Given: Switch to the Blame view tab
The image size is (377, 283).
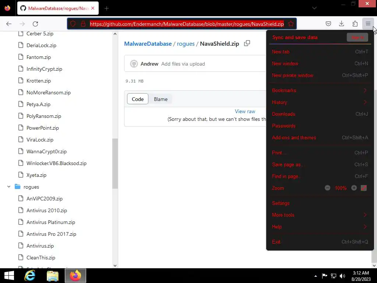Looking at the screenshot, I should [x=161, y=99].
